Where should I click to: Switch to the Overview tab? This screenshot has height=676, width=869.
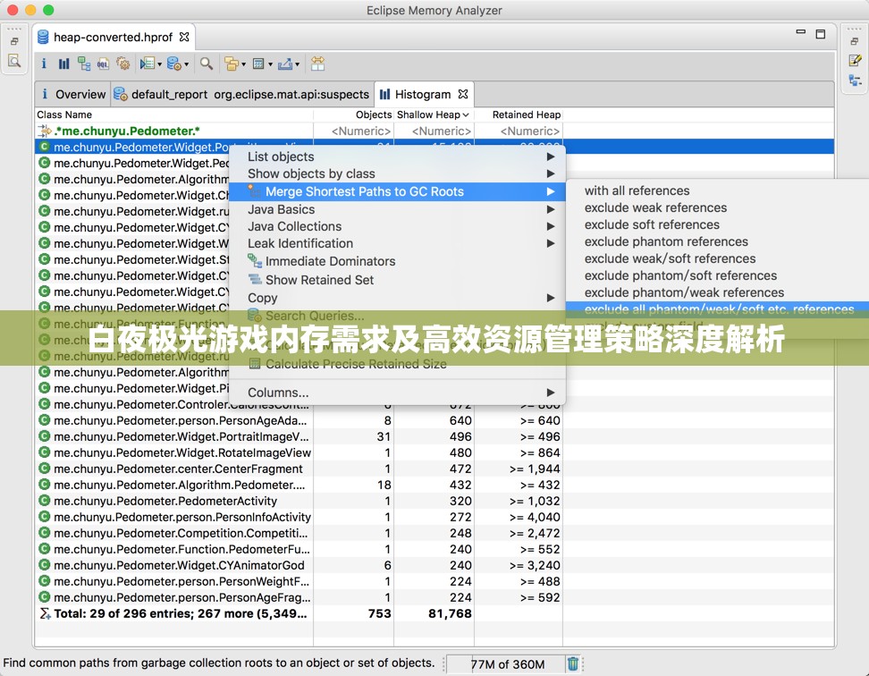(x=73, y=94)
